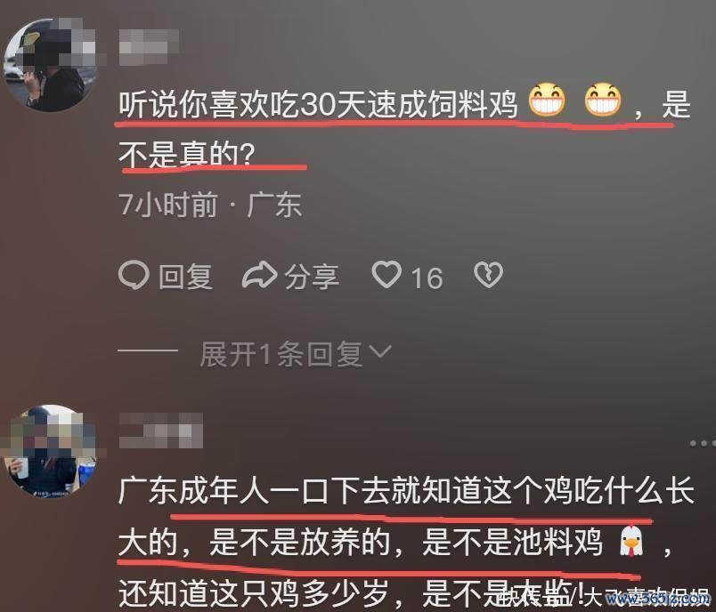Tap the speech bubble reply icon
The width and height of the screenshot is (716, 612).
pos(134,275)
